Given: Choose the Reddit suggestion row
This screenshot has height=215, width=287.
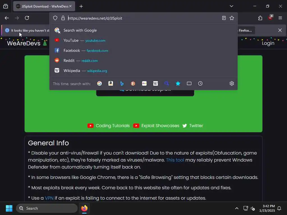Looking at the screenshot, I should pos(143,60).
